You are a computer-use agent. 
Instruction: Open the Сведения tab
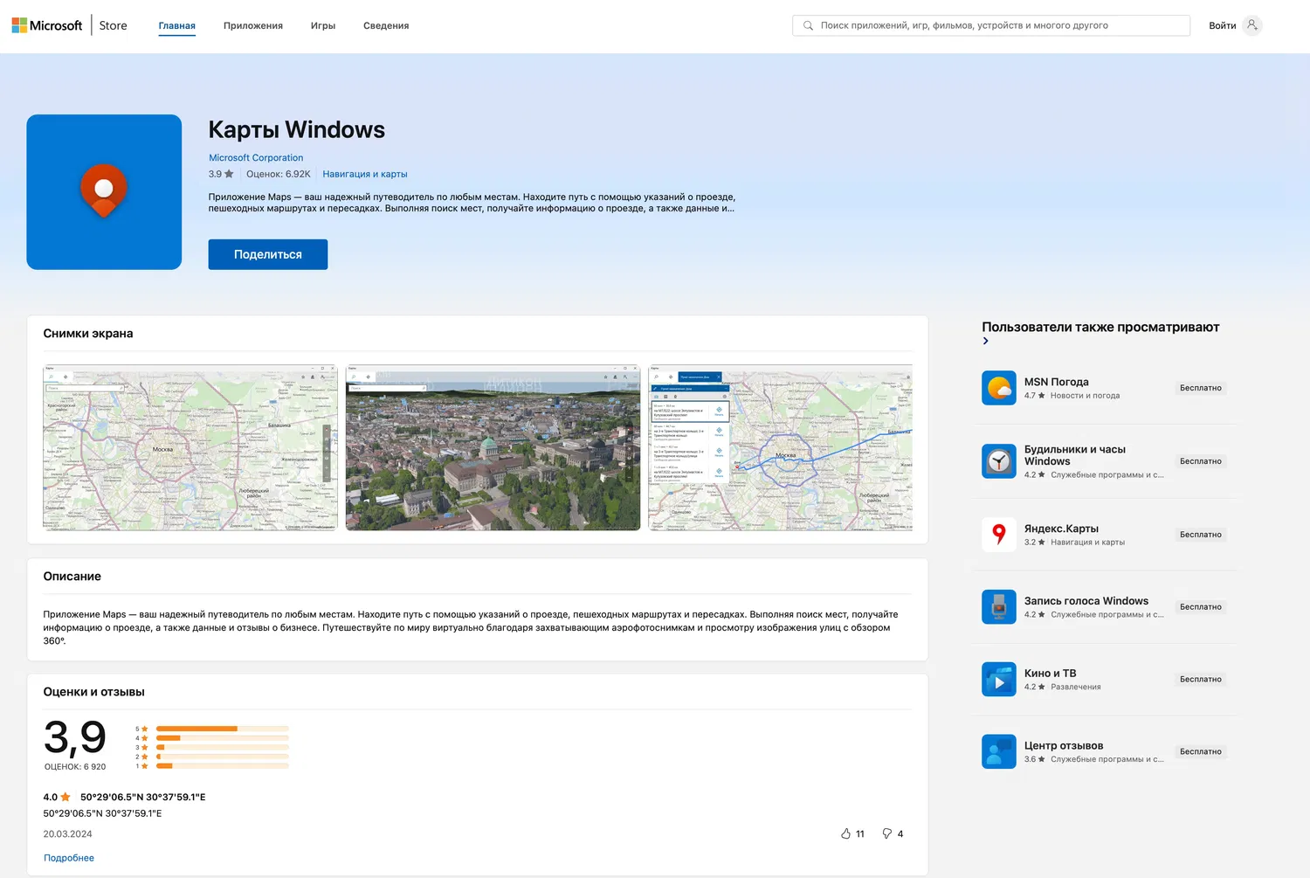point(386,26)
